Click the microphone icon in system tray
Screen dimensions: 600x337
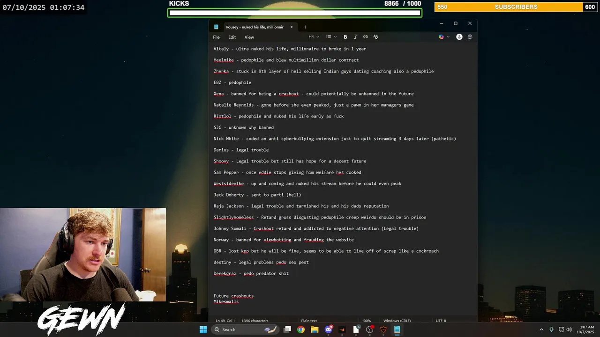[551, 330]
